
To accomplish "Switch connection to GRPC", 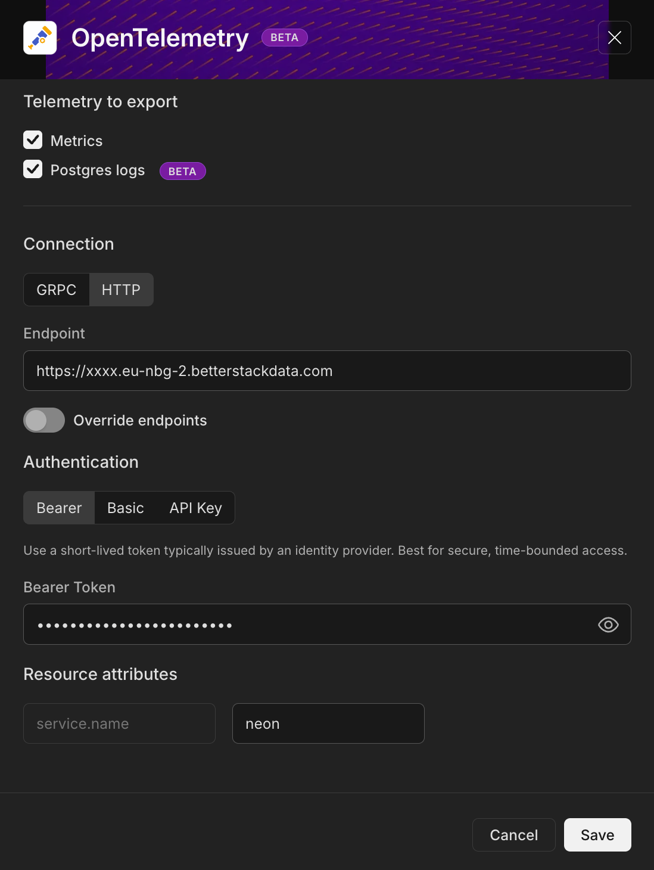I will (x=57, y=290).
